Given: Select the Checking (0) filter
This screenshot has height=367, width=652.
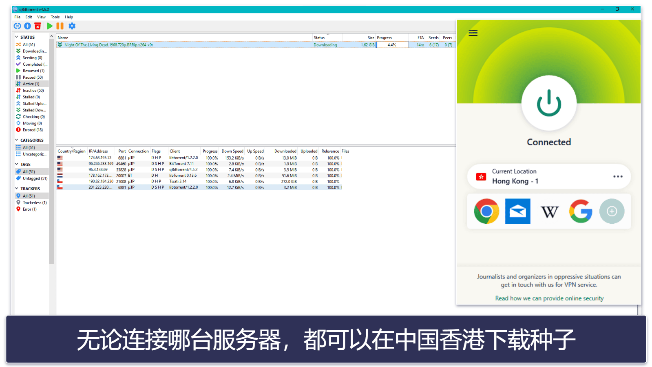Looking at the screenshot, I should coord(31,117).
